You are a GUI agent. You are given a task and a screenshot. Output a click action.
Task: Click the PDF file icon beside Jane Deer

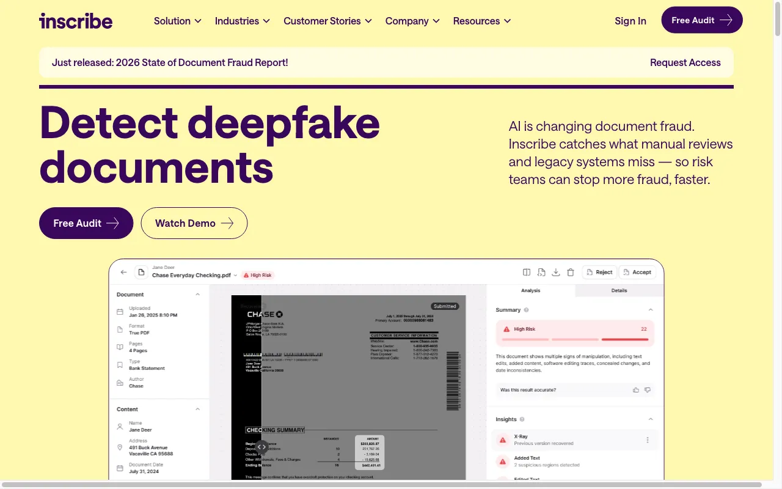click(x=141, y=272)
